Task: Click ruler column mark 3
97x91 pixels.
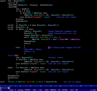Action: pyautogui.click(x=31, y=86)
